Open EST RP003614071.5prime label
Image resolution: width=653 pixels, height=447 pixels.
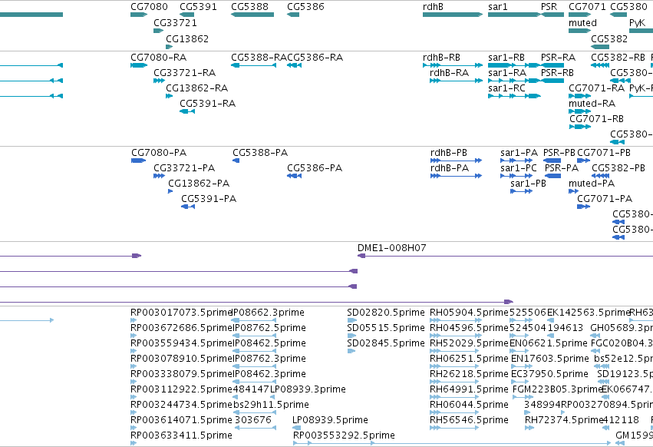(182, 420)
